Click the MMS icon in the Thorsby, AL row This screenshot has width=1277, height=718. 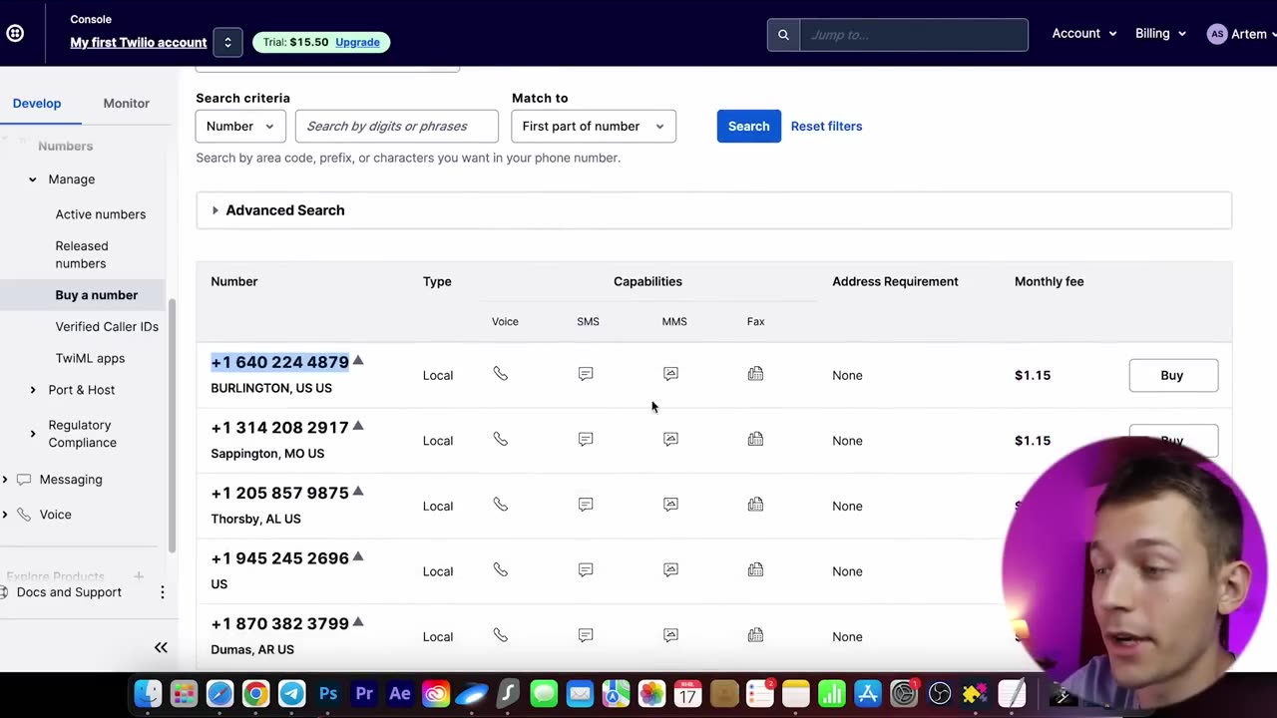(670, 505)
